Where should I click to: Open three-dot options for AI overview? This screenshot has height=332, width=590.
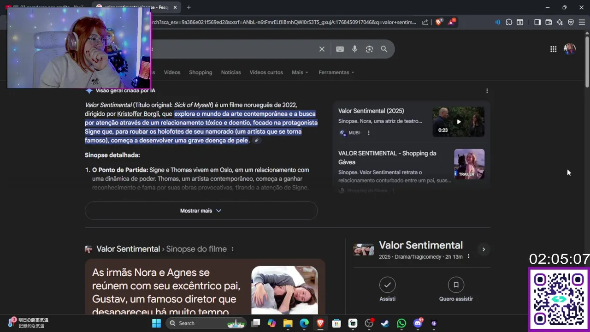pos(487,91)
